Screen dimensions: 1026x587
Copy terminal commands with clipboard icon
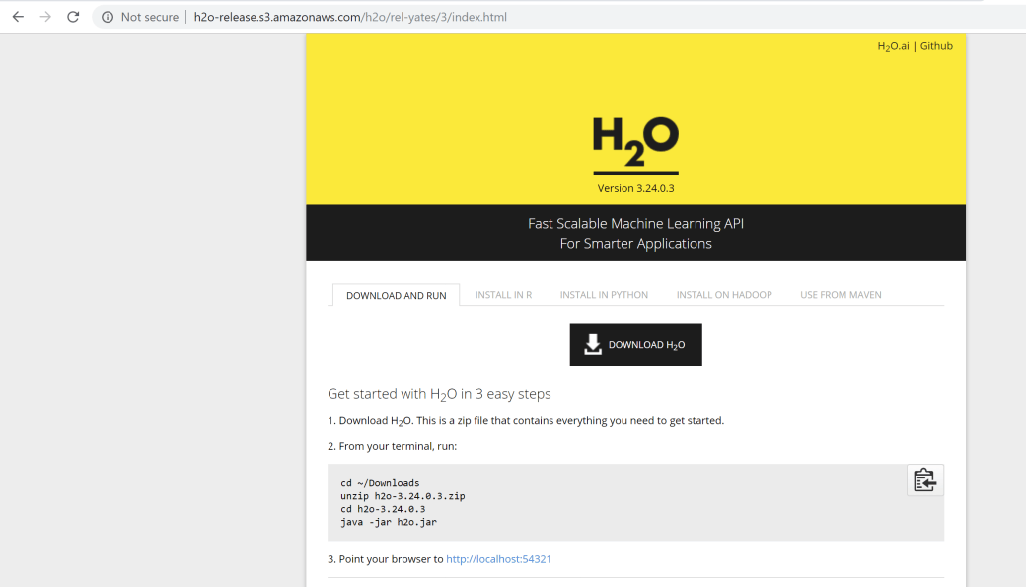click(x=924, y=480)
